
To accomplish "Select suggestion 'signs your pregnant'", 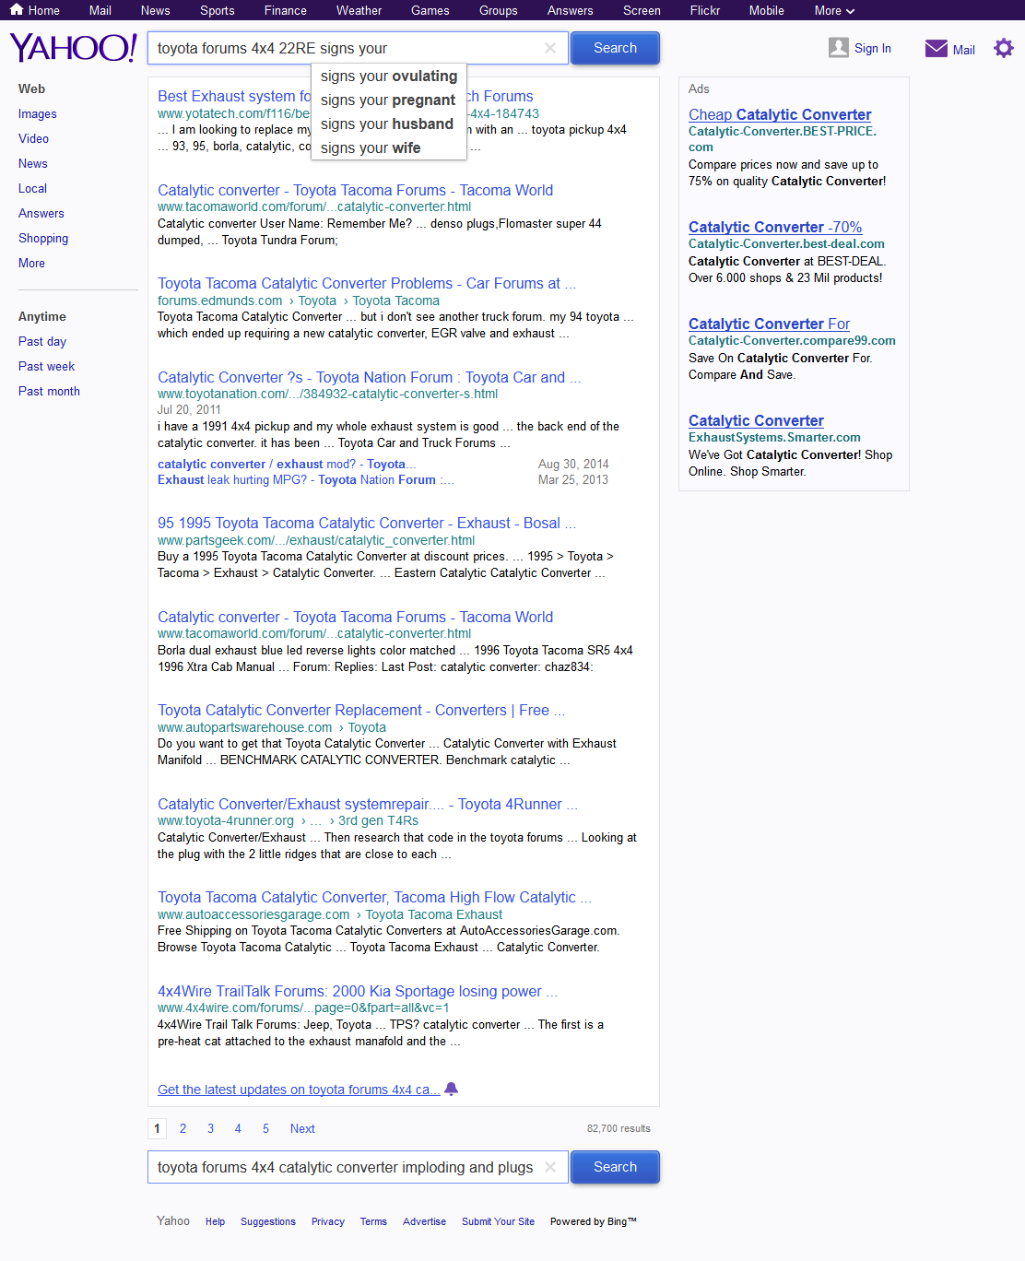I will pos(389,100).
